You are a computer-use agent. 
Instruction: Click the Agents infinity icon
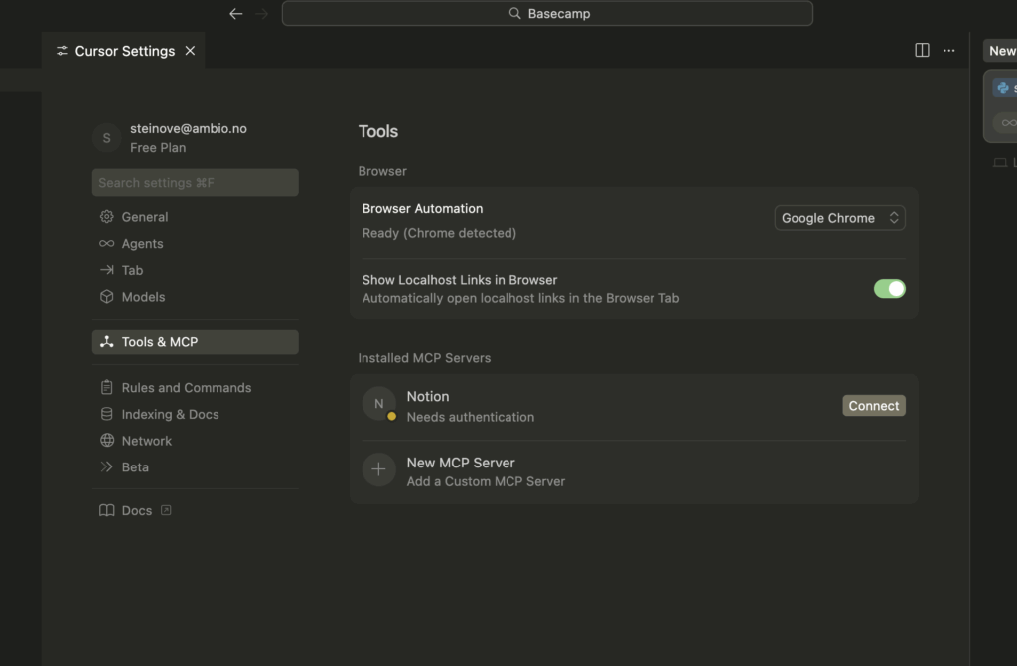coord(107,244)
